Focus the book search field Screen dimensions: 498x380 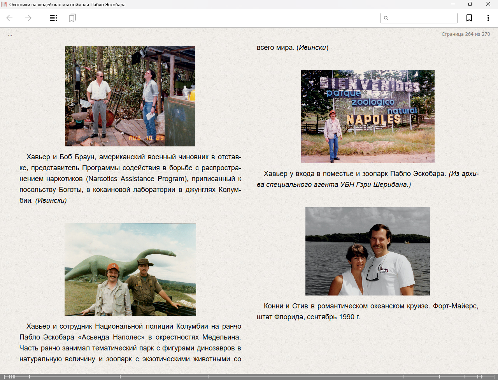423,18
